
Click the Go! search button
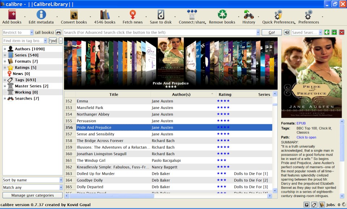coord(272,32)
